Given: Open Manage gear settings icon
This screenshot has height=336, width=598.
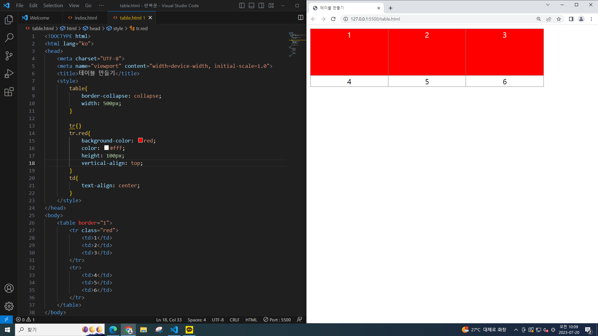Looking at the screenshot, I should click(9, 306).
